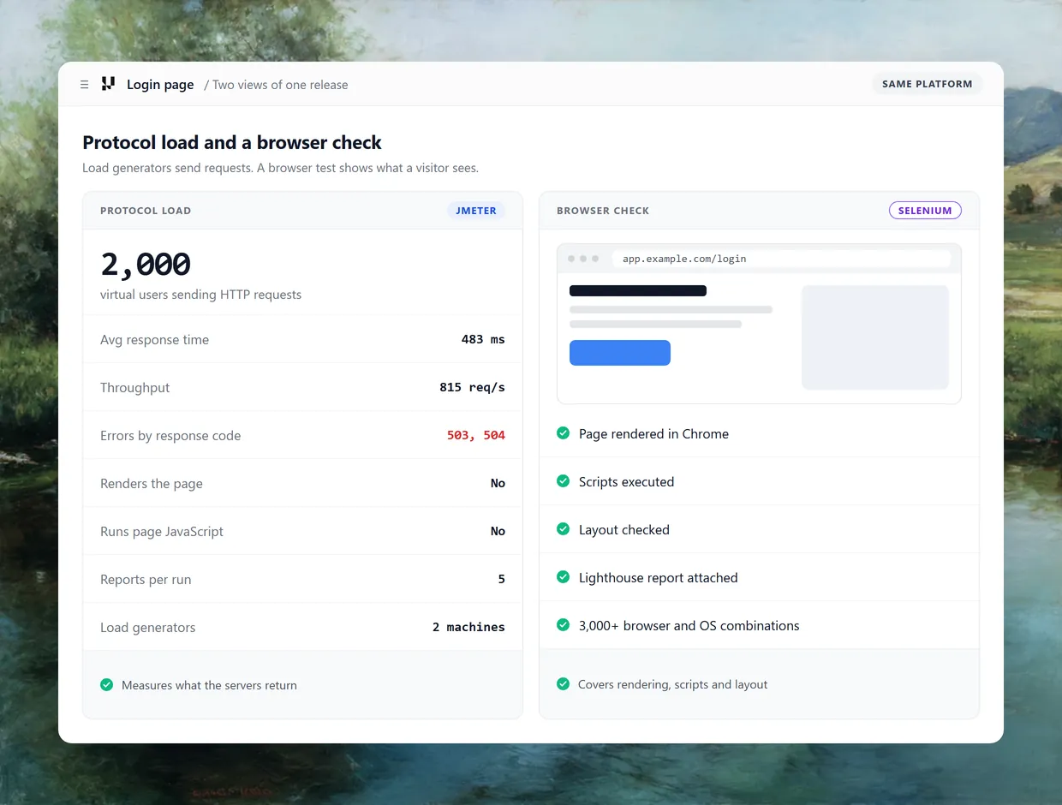Viewport: 1062px width, 805px height.
Task: Click the Protocol load and a browser check heading
Action: 232,142
